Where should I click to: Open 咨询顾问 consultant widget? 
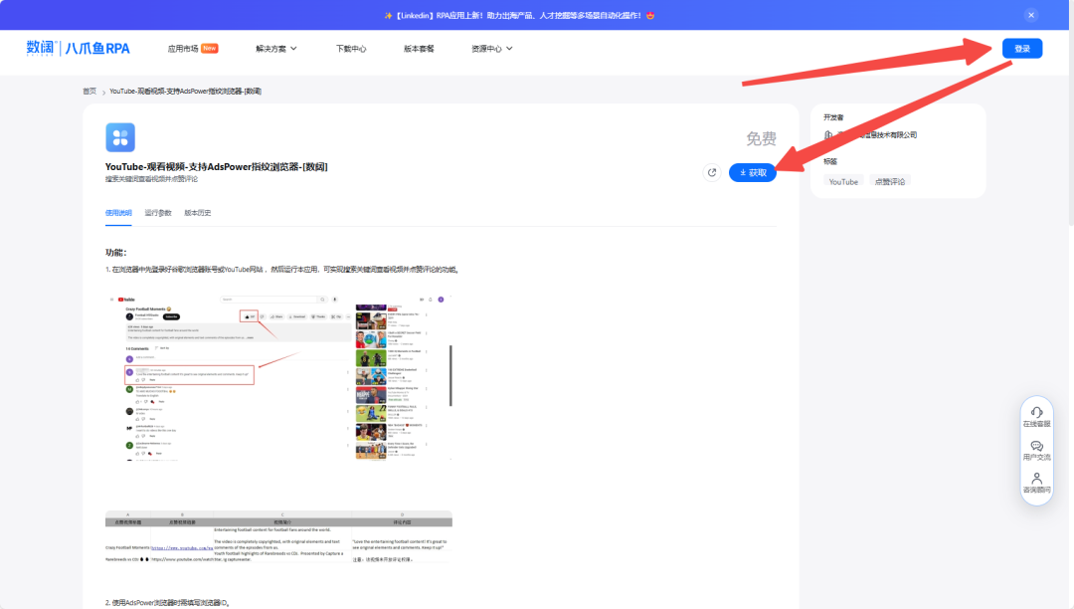tap(1036, 483)
